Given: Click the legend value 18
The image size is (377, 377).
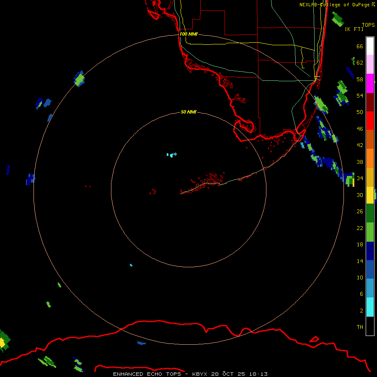Looking at the screenshot, I should 360,245.
